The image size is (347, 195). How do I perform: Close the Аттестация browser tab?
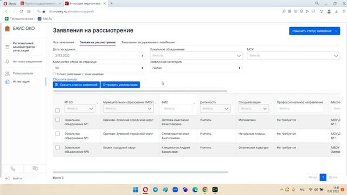coord(105,3)
